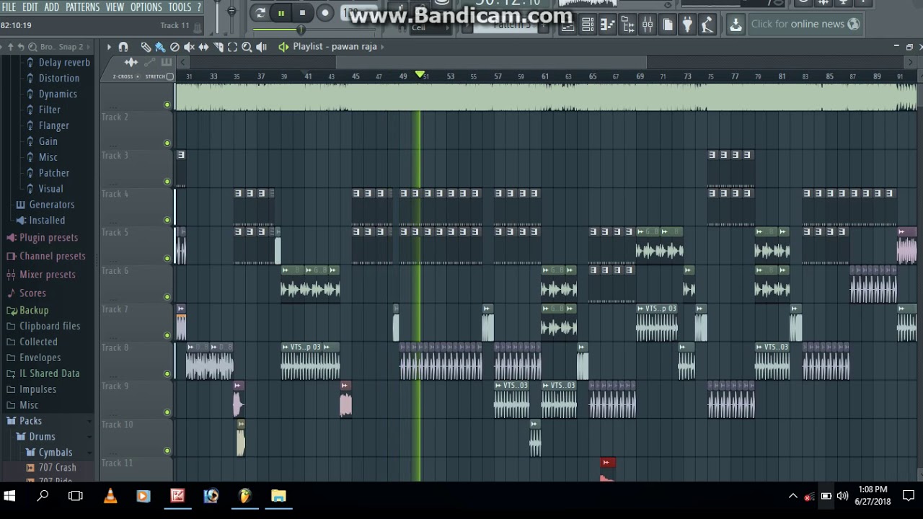This screenshot has width=923, height=519.
Task: Open the OPTIONS menu
Action: click(x=146, y=6)
